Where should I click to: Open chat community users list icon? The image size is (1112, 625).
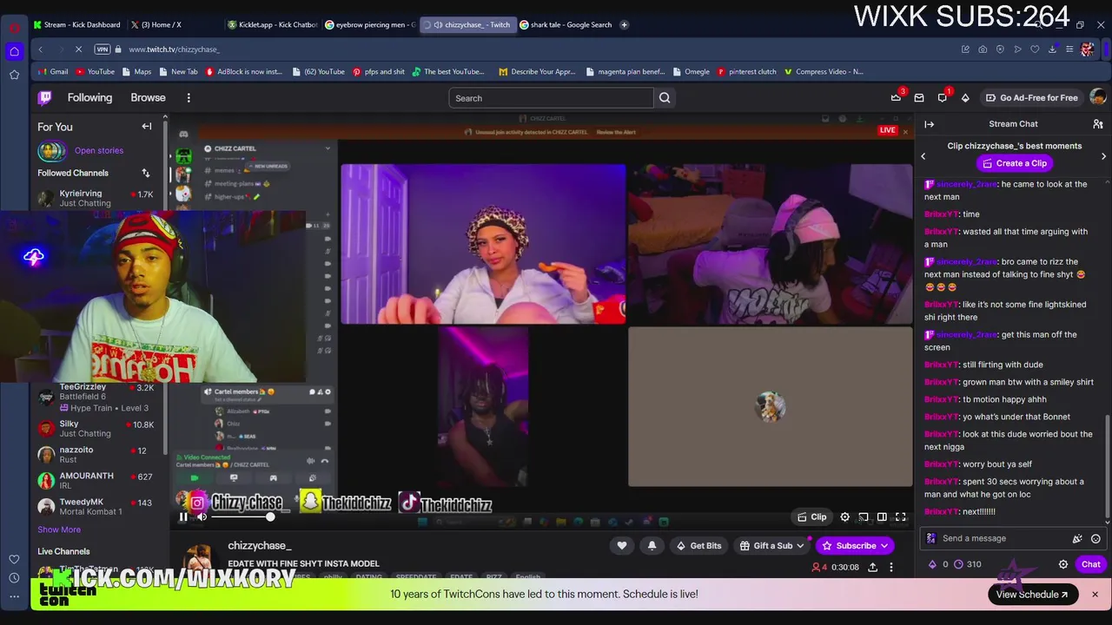pos(1098,124)
